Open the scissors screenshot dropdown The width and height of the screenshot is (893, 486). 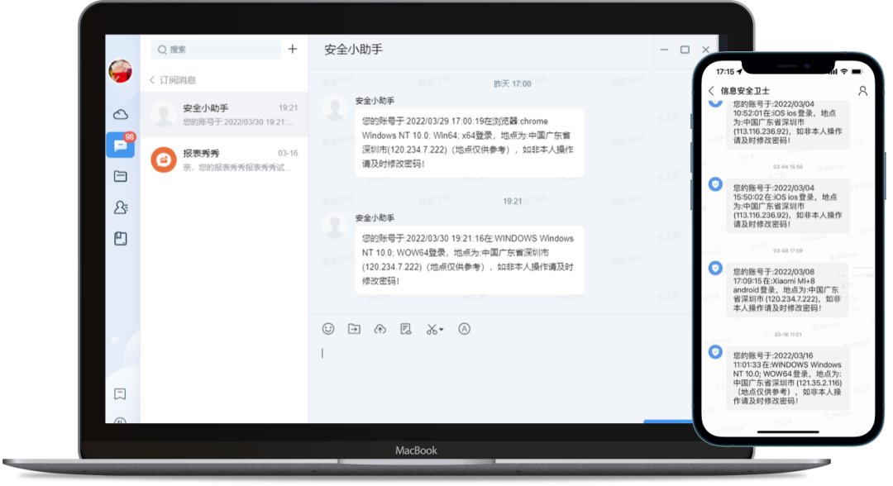[x=435, y=330]
